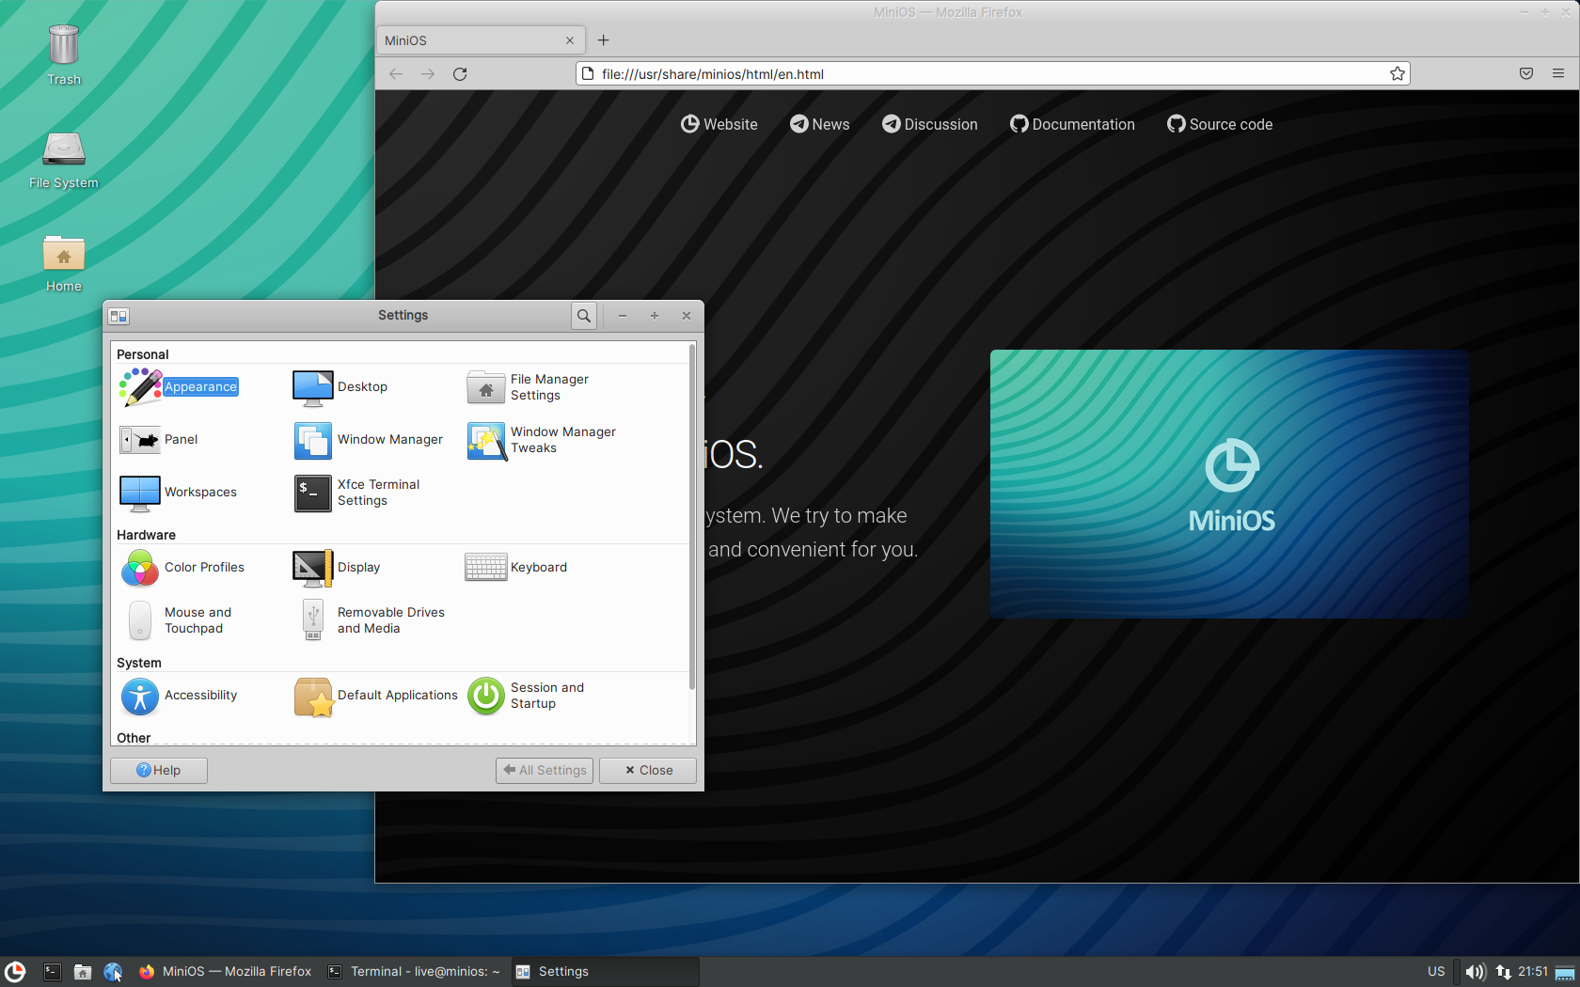
Task: Open Pocket save icon in Firefox
Action: tap(1526, 74)
